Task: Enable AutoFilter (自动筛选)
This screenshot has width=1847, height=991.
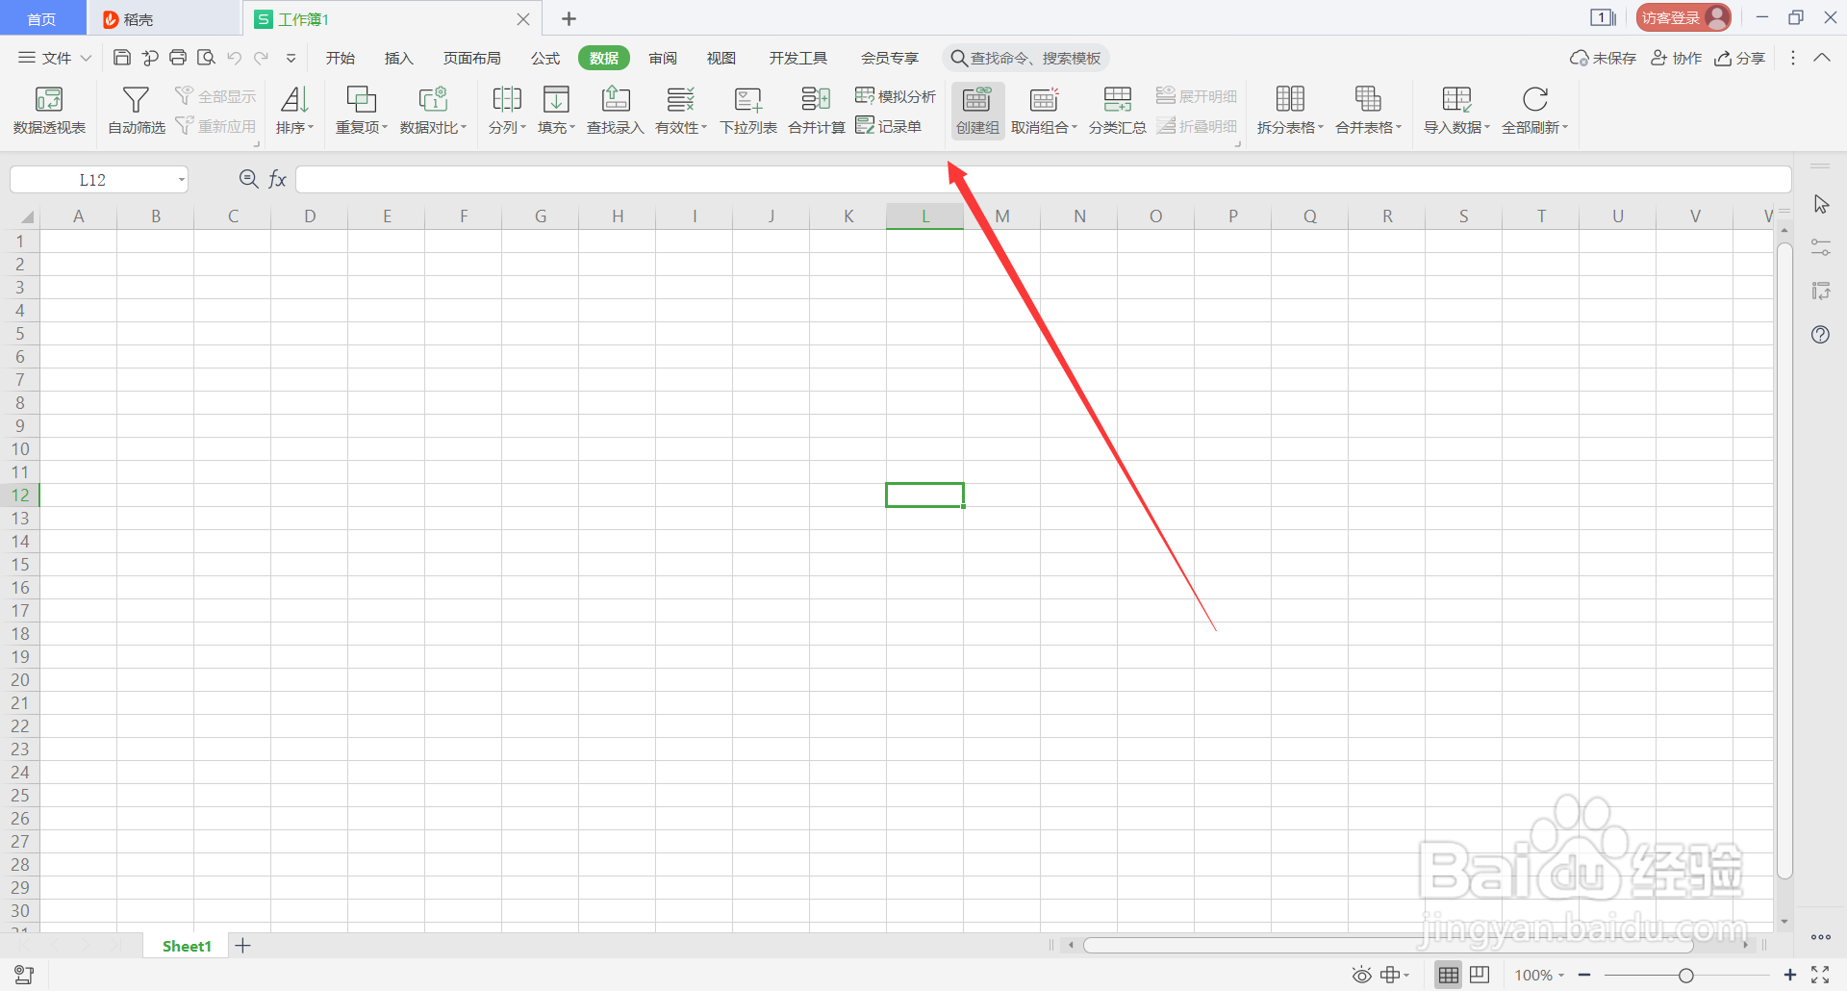Action: [136, 111]
